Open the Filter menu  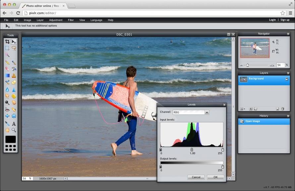click(x=71, y=20)
